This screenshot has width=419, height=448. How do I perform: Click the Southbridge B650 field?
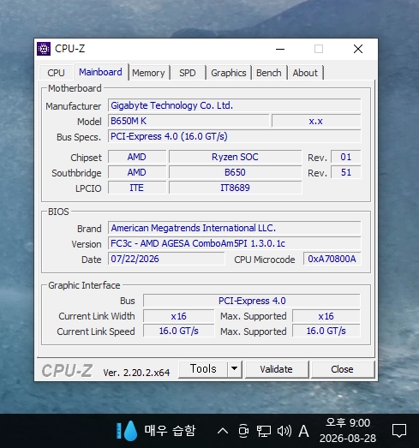[x=236, y=172]
